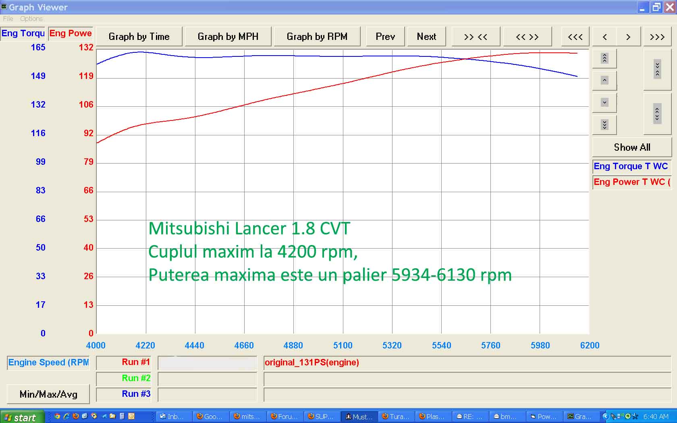Open the mits... taskbar item

coord(249,417)
